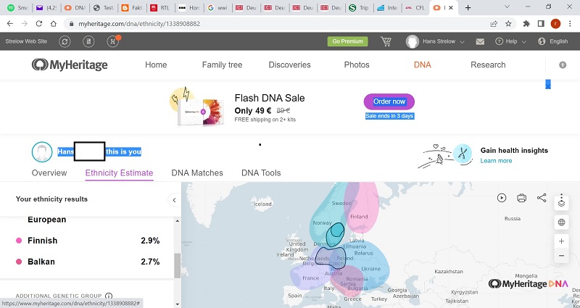The height and width of the screenshot is (308, 580).
Task: Click the Order now button
Action: pos(389,101)
